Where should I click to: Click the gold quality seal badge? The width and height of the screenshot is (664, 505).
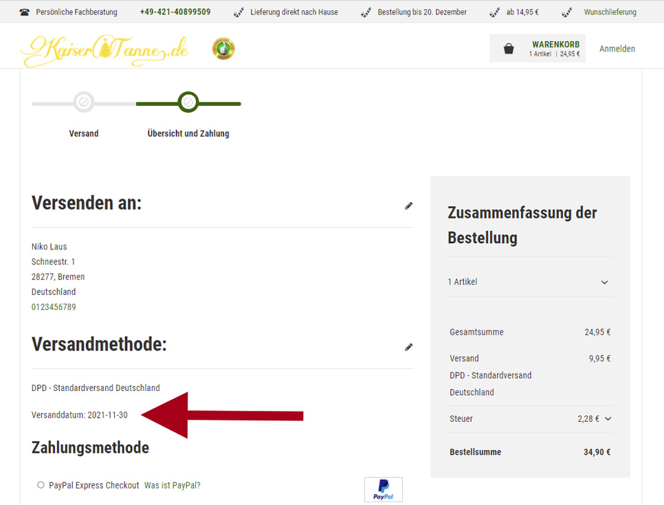point(223,49)
